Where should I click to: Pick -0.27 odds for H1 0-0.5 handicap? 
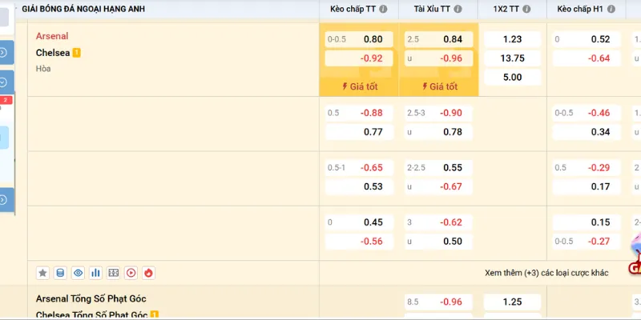[x=587, y=242]
